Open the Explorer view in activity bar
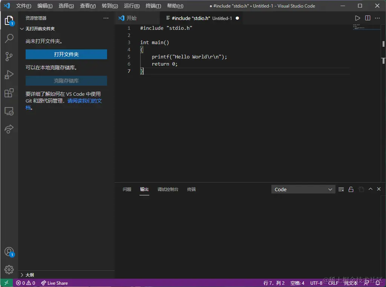Viewport: 386px width, 287px height. 9,20
